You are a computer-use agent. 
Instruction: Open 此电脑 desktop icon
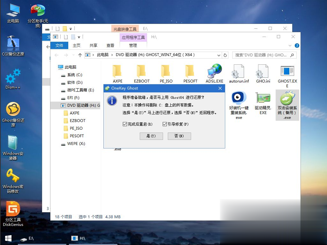[13, 13]
